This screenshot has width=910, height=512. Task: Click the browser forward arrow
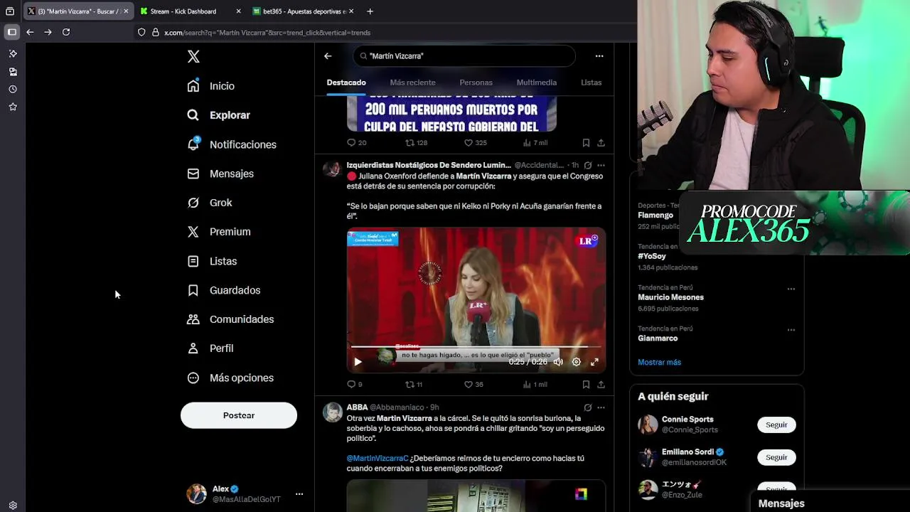(x=48, y=32)
